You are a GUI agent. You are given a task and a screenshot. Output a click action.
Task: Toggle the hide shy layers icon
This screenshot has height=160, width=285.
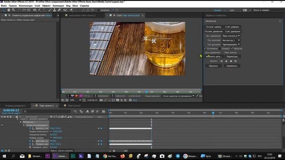point(87,112)
